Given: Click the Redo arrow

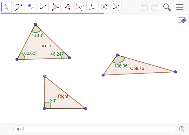Looking at the screenshot, I should (154, 7).
